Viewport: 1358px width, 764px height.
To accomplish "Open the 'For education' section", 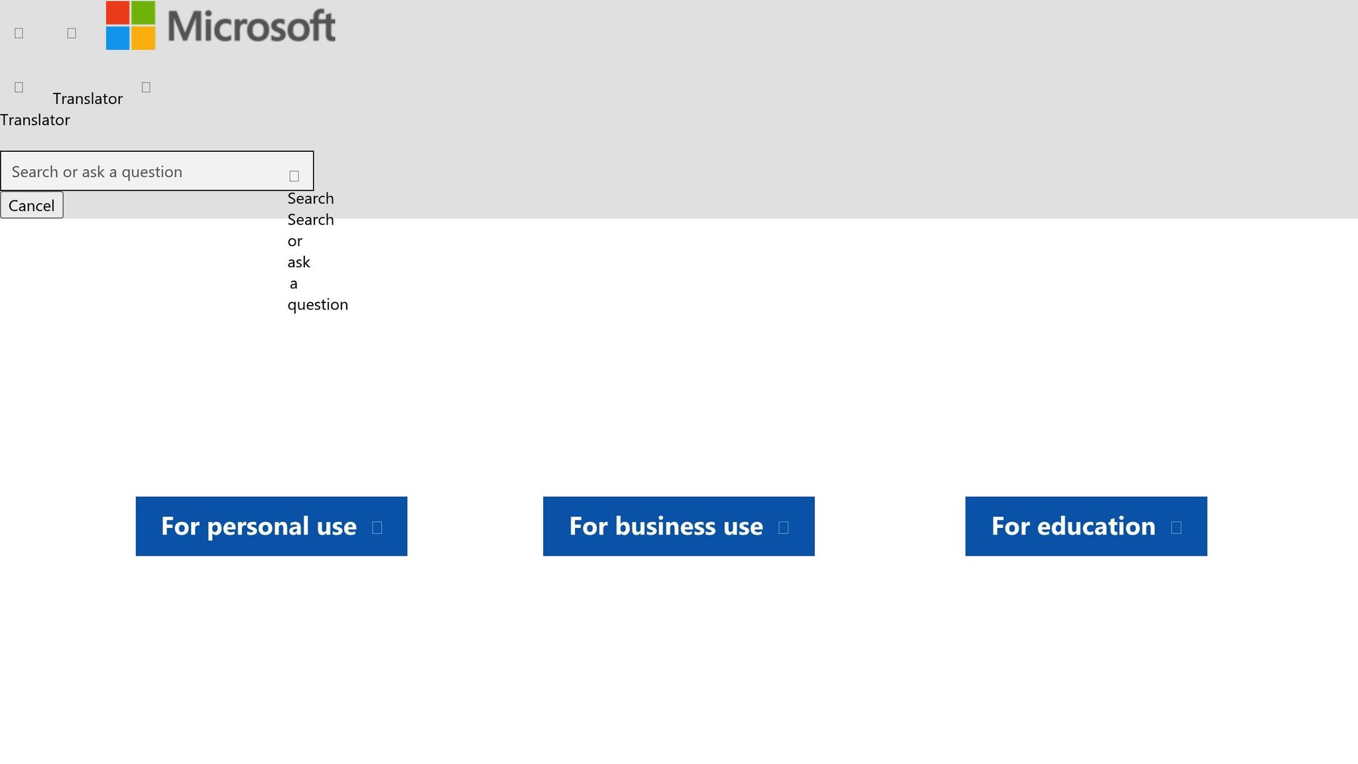I will click(x=1086, y=526).
